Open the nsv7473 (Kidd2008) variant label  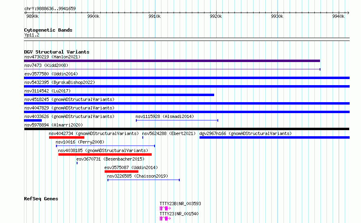click(46, 65)
